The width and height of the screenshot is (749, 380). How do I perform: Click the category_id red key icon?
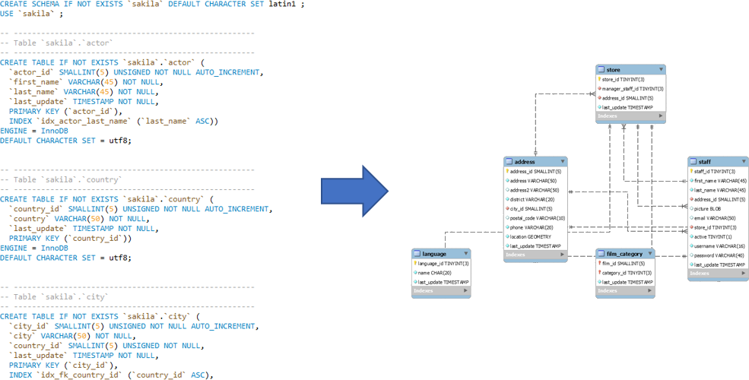tap(600, 273)
